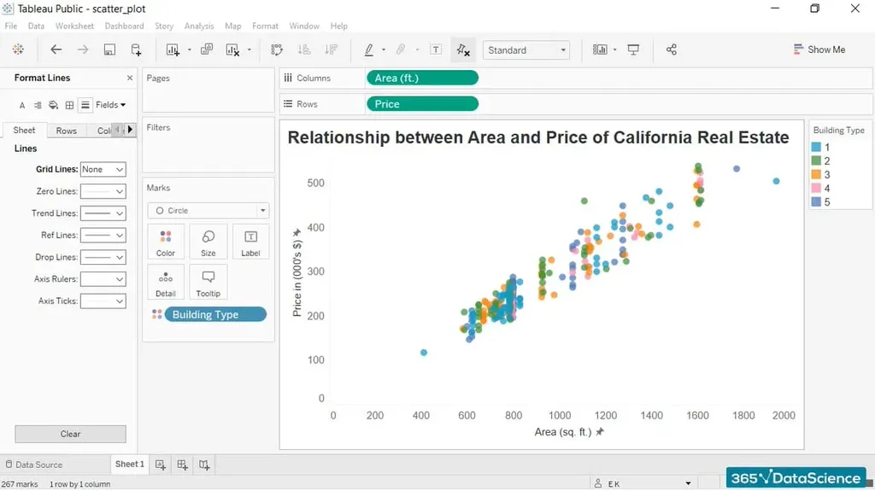Screen dimensions: 875x491
Task: Click the Show Me button
Action: click(x=819, y=50)
